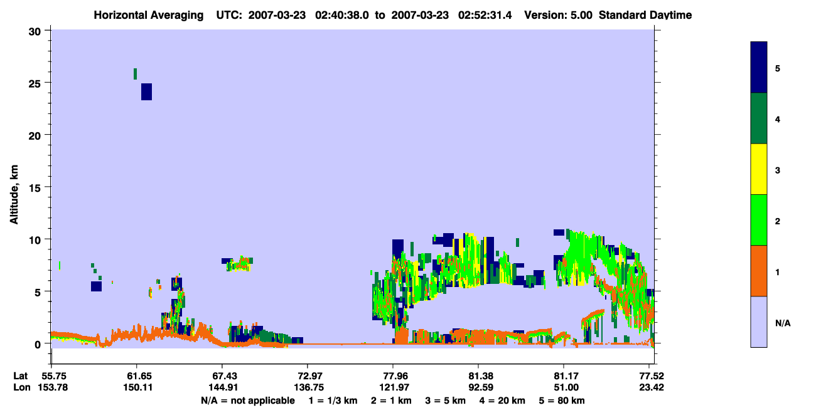
Task: Click the altitude tick label 25
Action: (x=36, y=83)
